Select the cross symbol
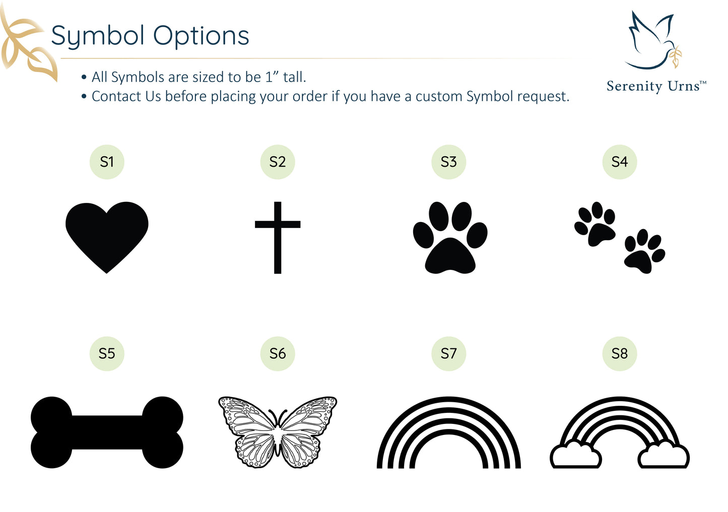728x512 pixels. (278, 237)
